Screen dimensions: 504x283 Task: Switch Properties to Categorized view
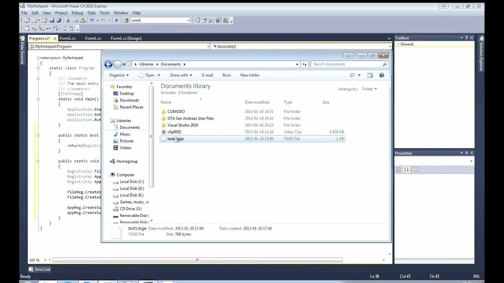[x=398, y=169]
